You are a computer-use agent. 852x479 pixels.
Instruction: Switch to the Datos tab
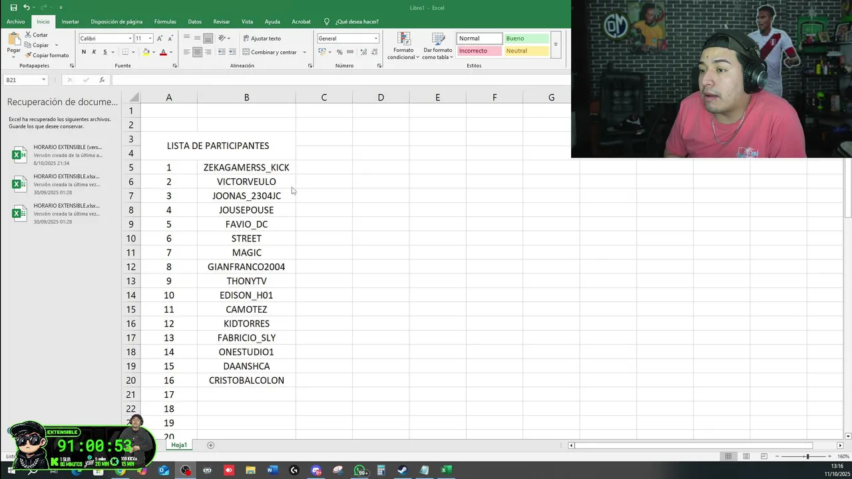pyautogui.click(x=194, y=21)
